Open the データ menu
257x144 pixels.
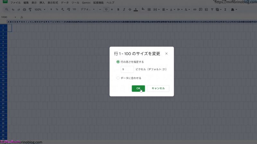65,3
